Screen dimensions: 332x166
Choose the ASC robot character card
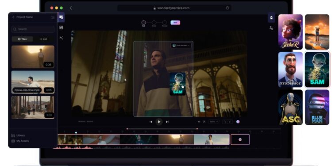click(290, 107)
